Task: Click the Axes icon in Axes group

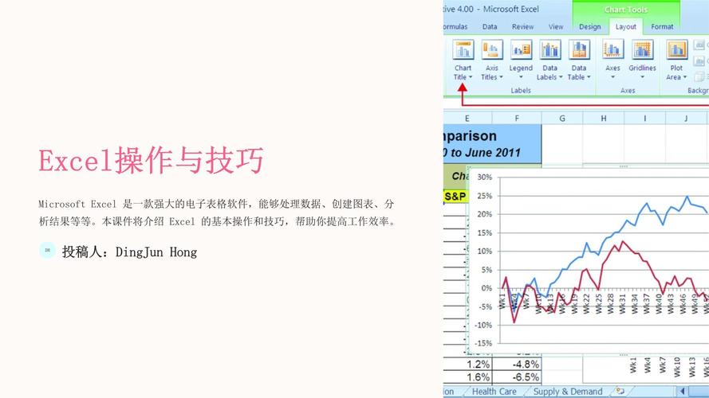Action: coord(612,50)
